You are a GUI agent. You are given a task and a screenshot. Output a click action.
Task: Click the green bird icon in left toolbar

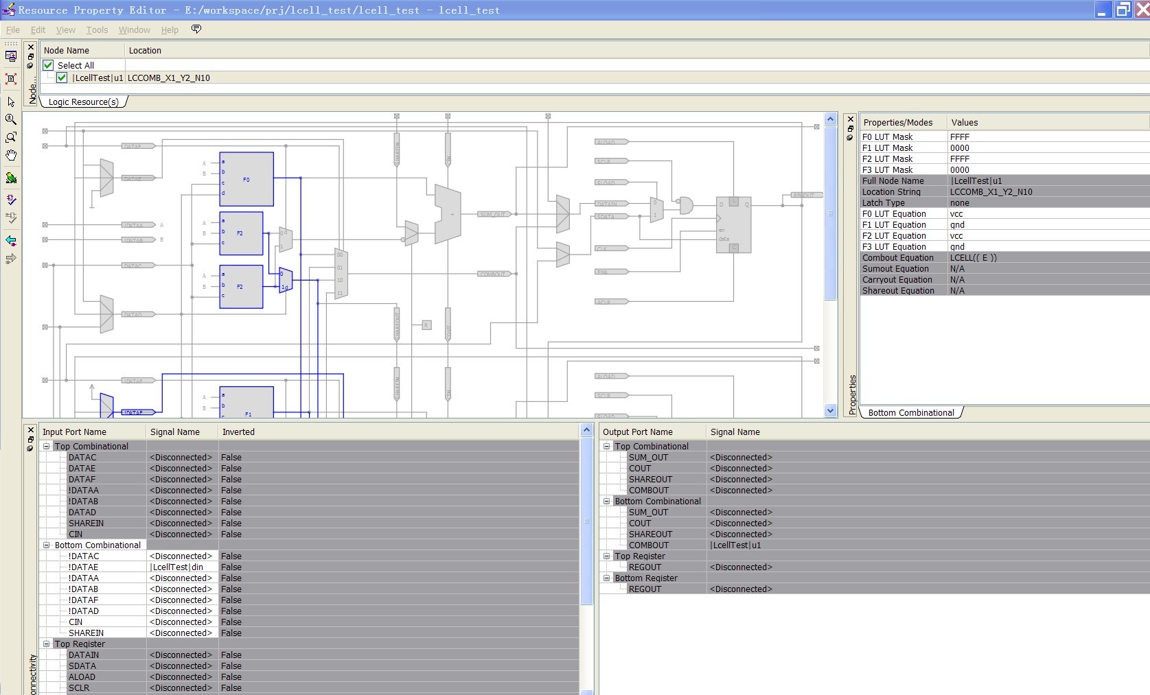[x=11, y=178]
